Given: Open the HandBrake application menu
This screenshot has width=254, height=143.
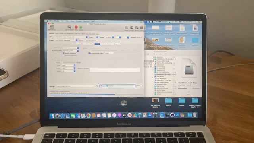Looking at the screenshot, I should (x=55, y=21).
